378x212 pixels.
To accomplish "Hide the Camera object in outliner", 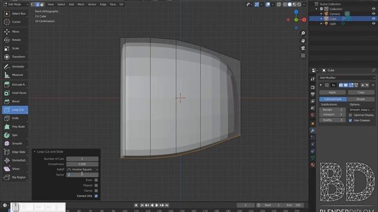I will point(373,14).
